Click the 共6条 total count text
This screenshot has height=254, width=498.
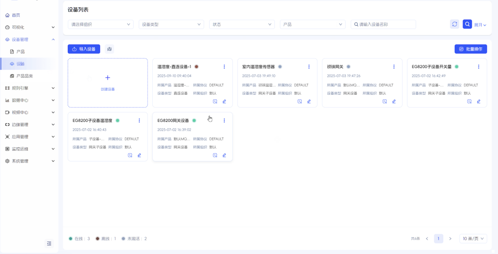415,238
